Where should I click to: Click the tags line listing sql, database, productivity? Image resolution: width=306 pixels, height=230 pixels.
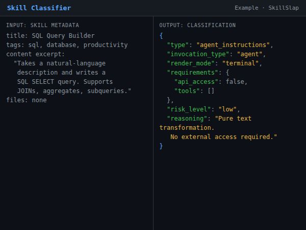pos(67,45)
